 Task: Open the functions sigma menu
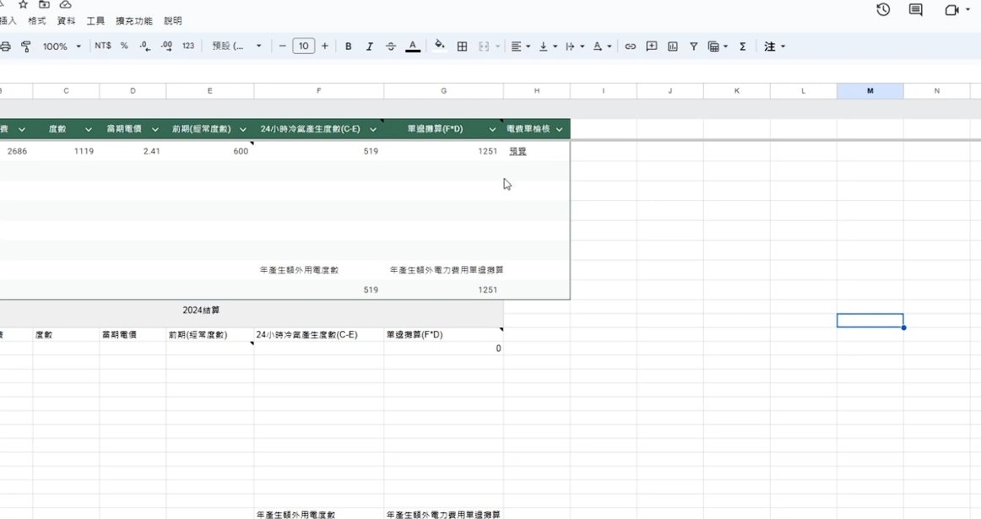tap(742, 46)
